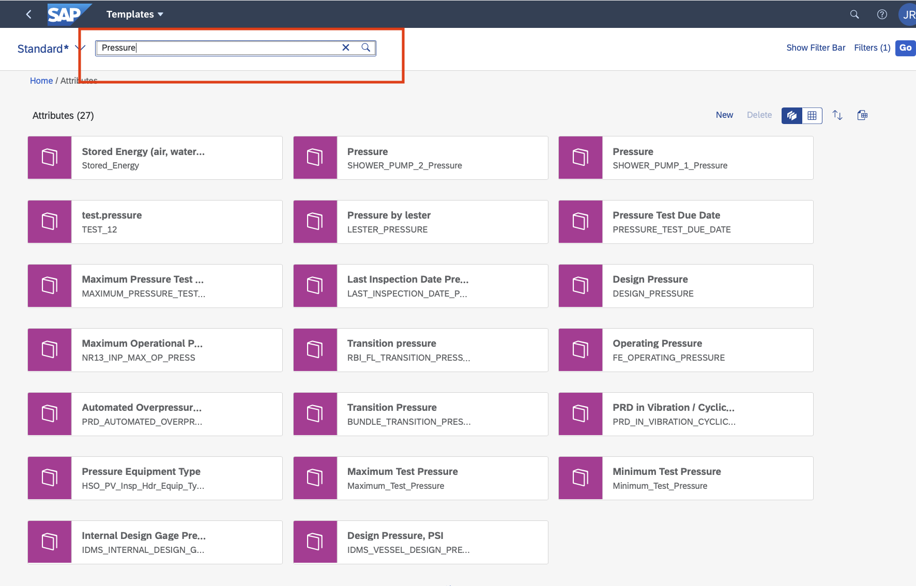Open the Standard variant dropdown
Viewport: 916px width, 586px height.
pyautogui.click(x=80, y=48)
